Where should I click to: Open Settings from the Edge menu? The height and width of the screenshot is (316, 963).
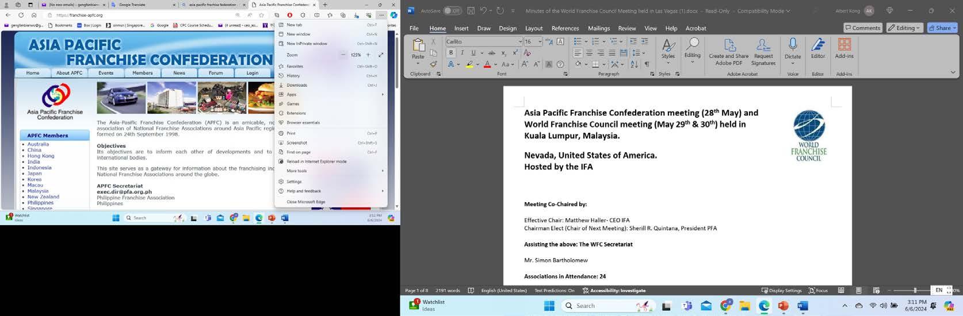tap(331, 182)
